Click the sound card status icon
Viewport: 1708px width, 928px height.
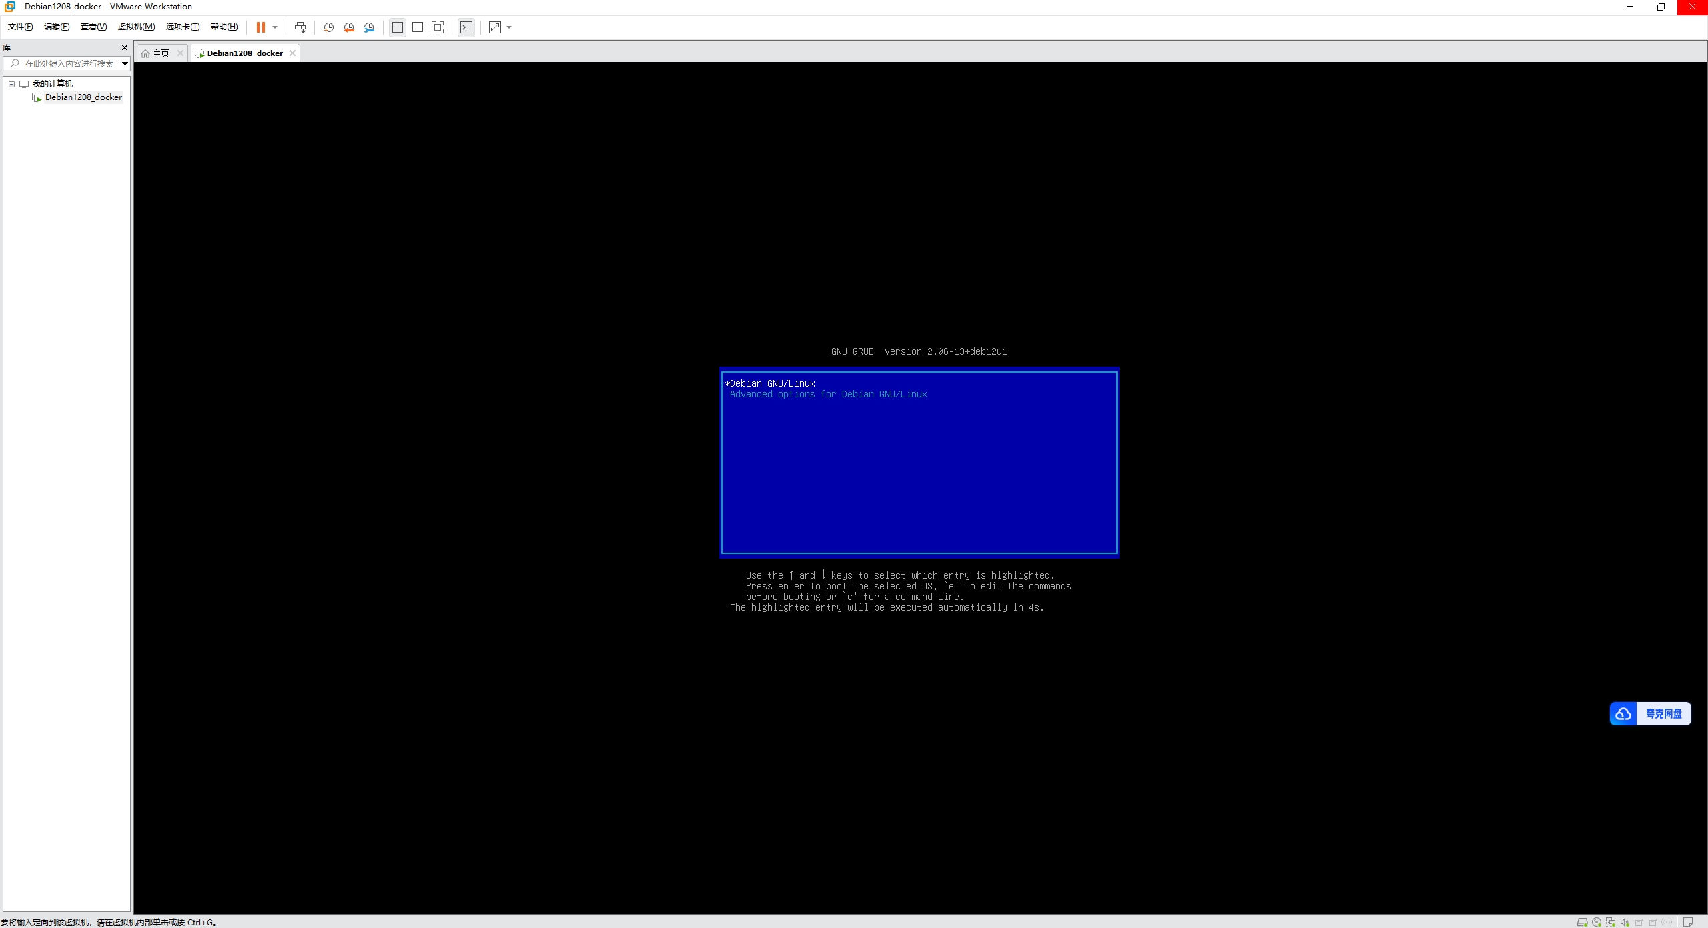(x=1625, y=922)
